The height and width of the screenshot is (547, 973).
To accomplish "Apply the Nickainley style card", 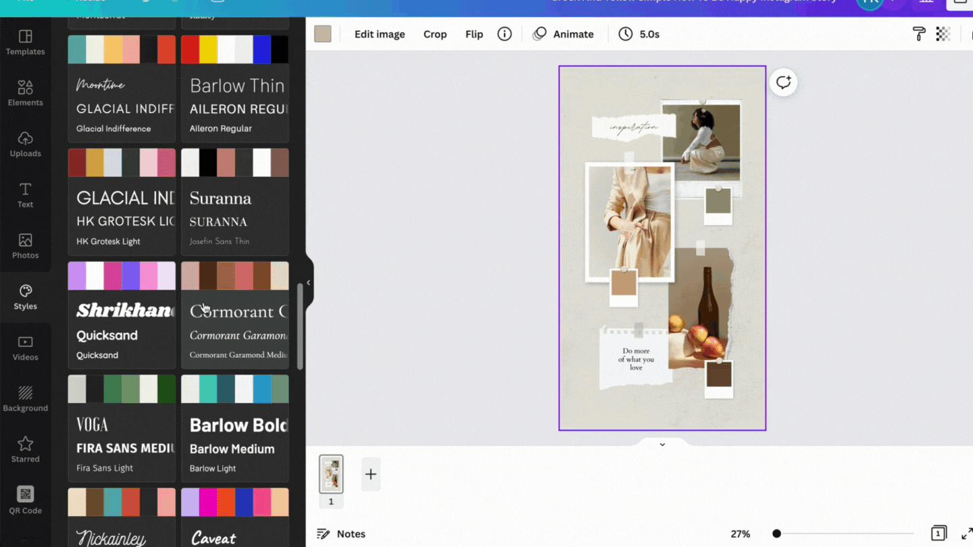I will click(x=122, y=517).
